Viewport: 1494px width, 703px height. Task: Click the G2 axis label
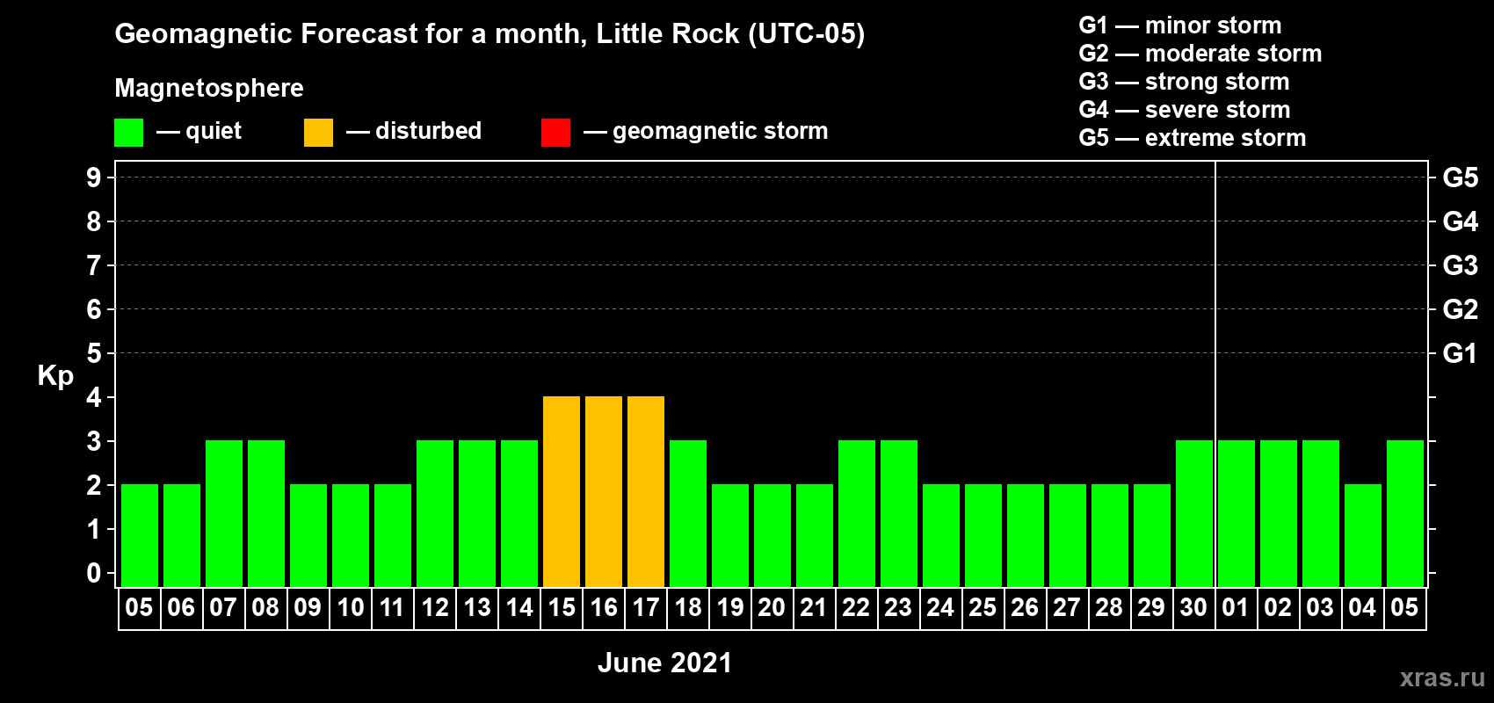tap(1461, 309)
